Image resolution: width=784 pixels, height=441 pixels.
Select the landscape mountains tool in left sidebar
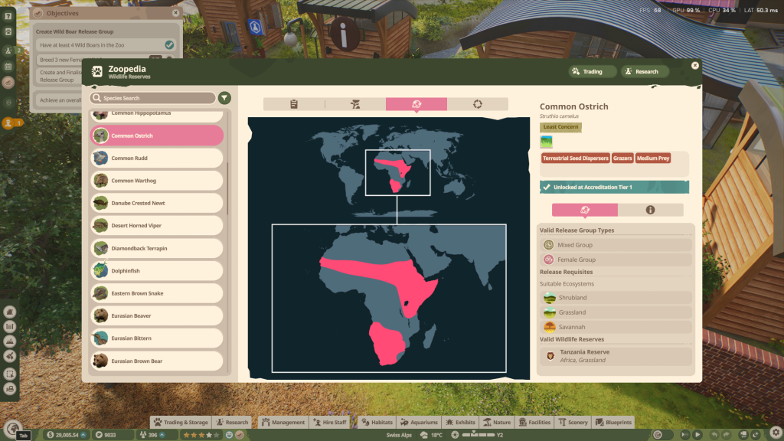(9, 341)
